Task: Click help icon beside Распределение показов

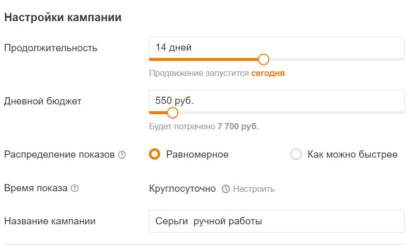Action: tap(122, 155)
